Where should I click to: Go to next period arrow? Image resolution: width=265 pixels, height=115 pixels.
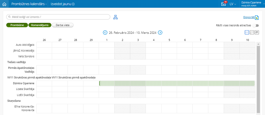pyautogui.click(x=160, y=33)
